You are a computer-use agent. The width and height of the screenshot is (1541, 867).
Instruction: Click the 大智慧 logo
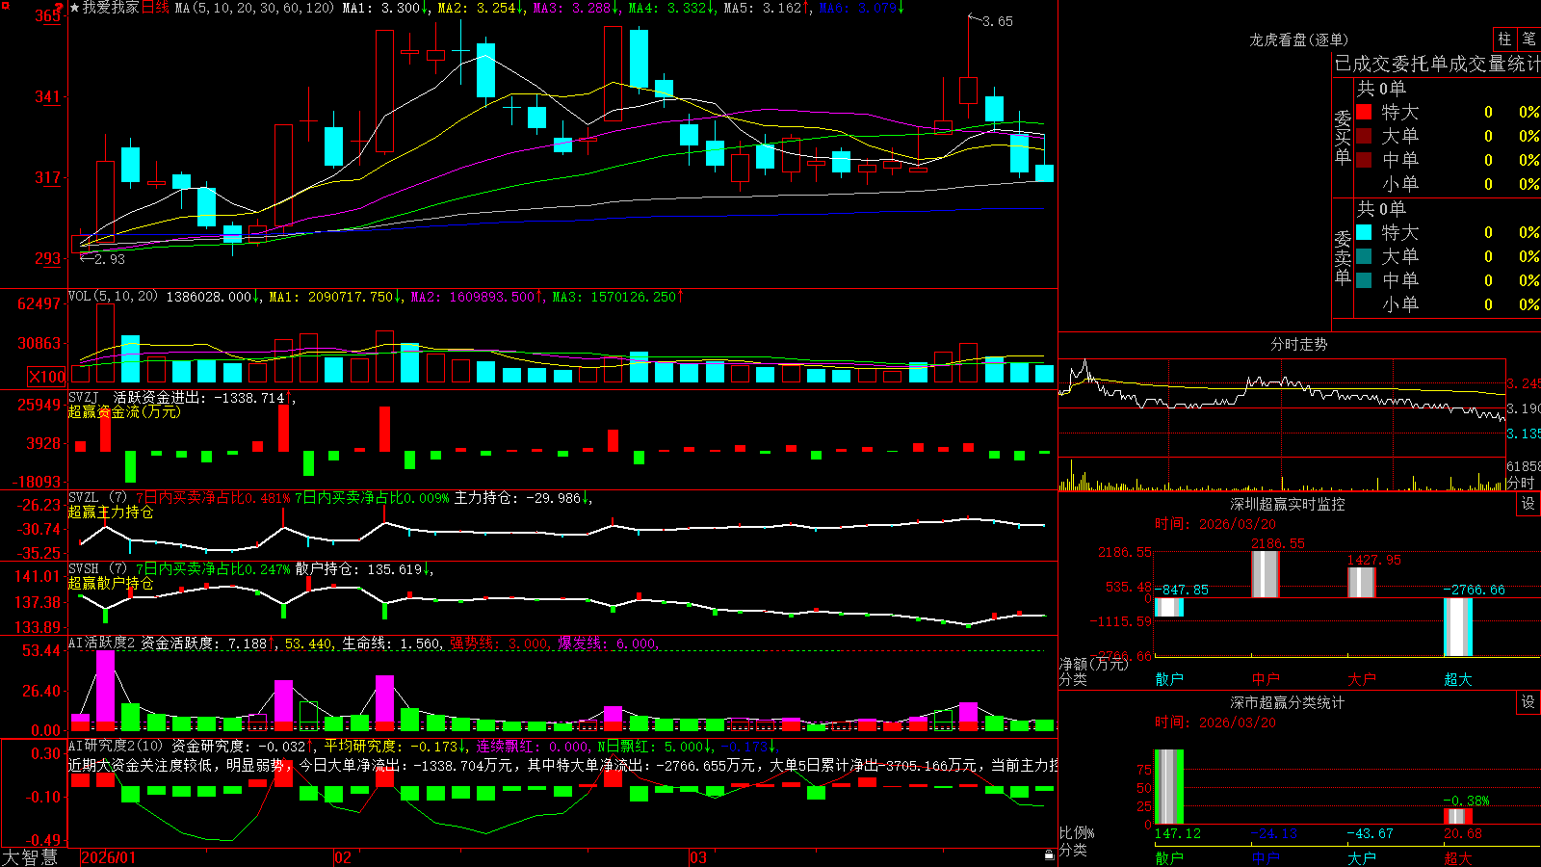30,857
